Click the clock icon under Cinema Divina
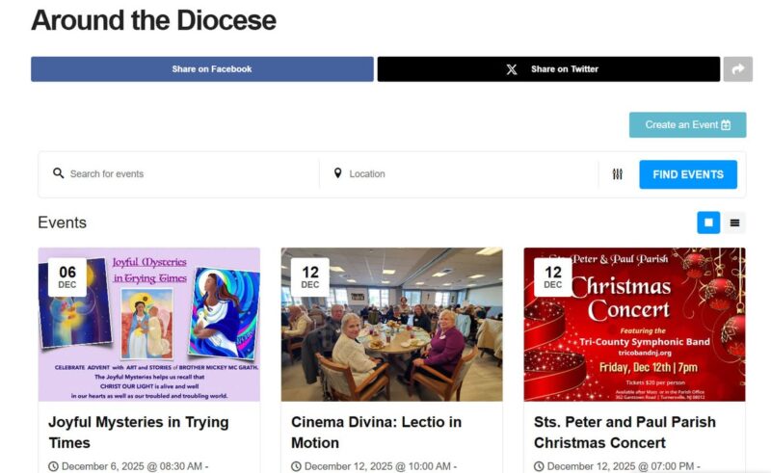Screen dimensions: 771x473 297,466
